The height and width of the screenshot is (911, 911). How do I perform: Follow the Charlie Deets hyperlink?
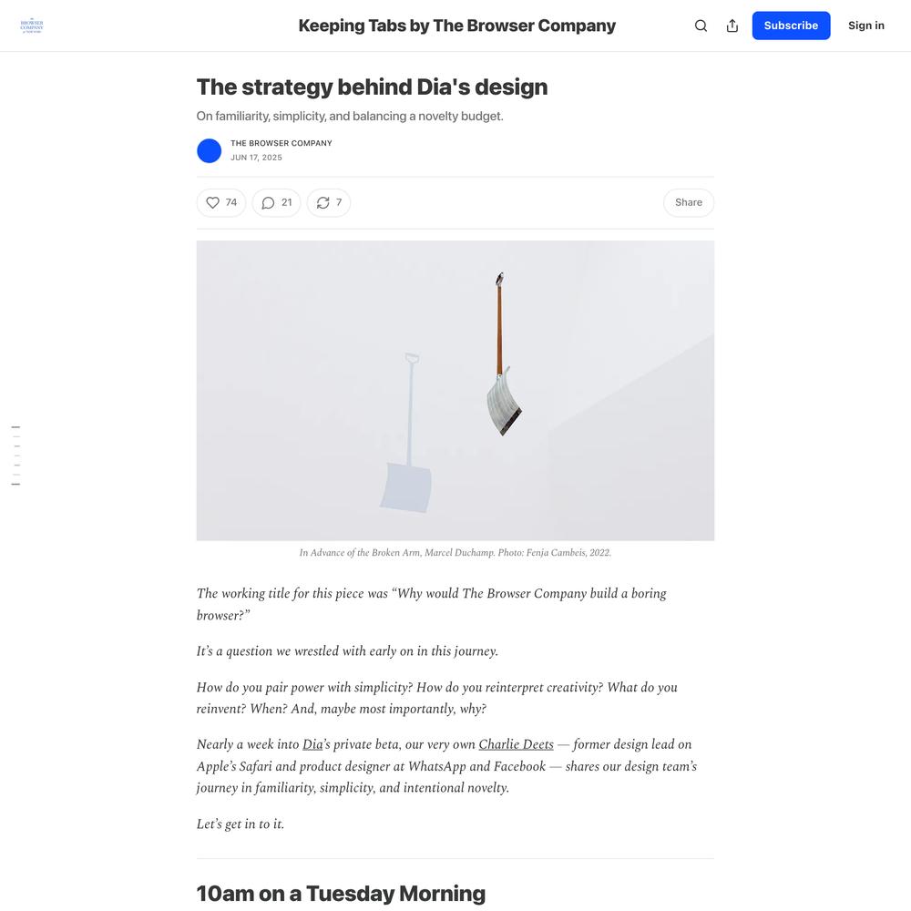click(x=516, y=744)
